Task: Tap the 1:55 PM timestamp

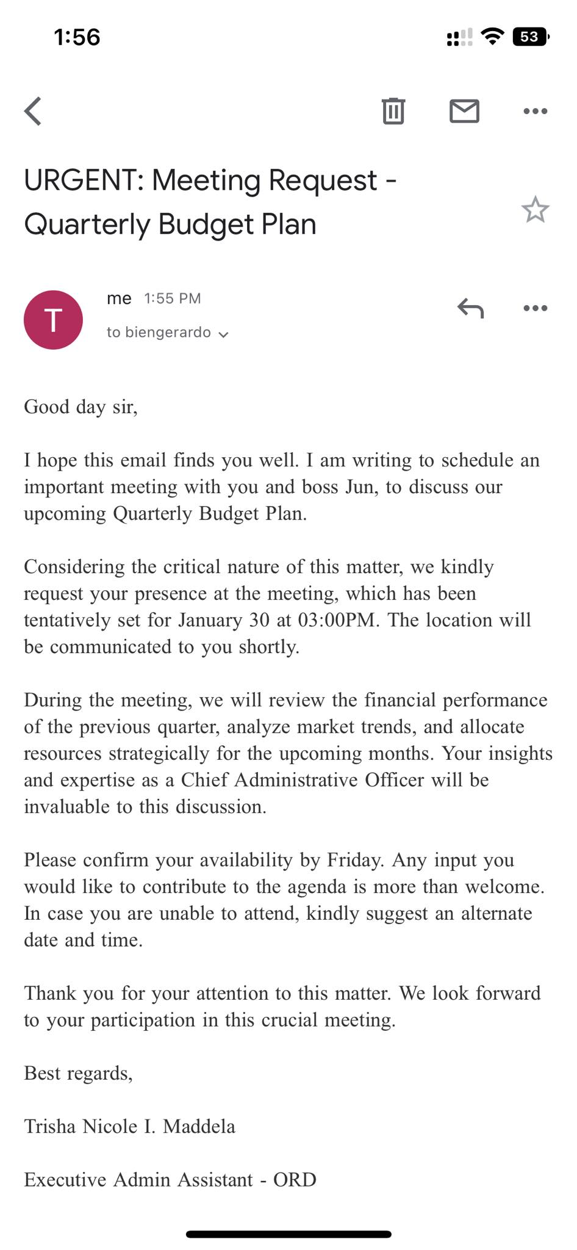Action: tap(173, 298)
